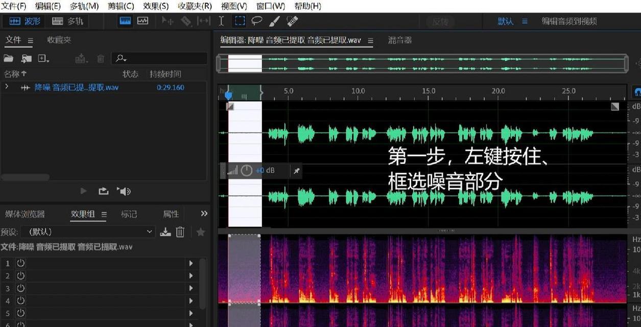Open effect slot 1 arrow menu
641x327 pixels.
191,263
